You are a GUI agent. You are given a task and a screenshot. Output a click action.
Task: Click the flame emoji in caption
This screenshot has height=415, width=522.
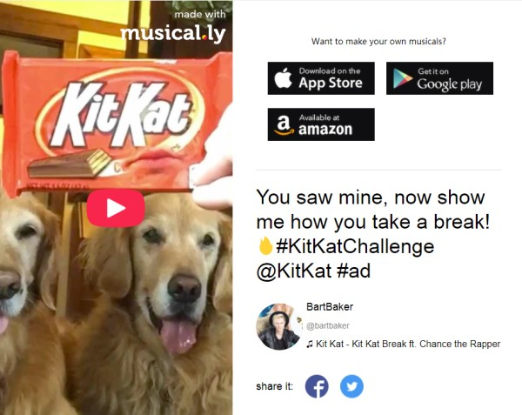click(265, 246)
